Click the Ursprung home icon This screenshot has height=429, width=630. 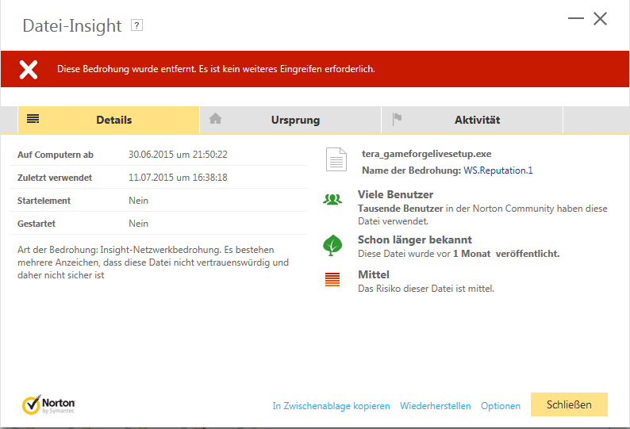215,118
